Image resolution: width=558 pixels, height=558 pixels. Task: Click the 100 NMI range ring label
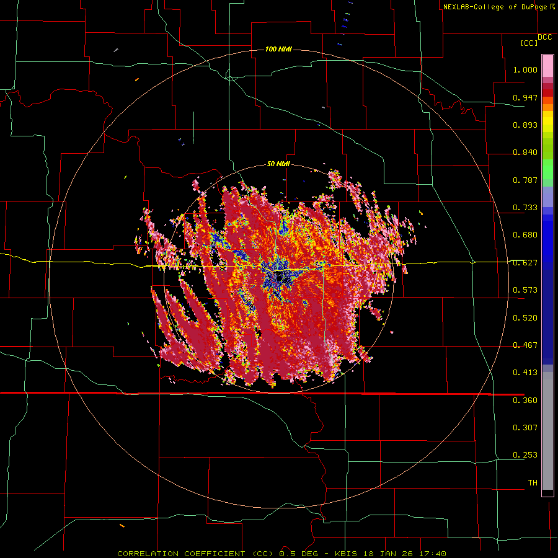[x=278, y=49]
